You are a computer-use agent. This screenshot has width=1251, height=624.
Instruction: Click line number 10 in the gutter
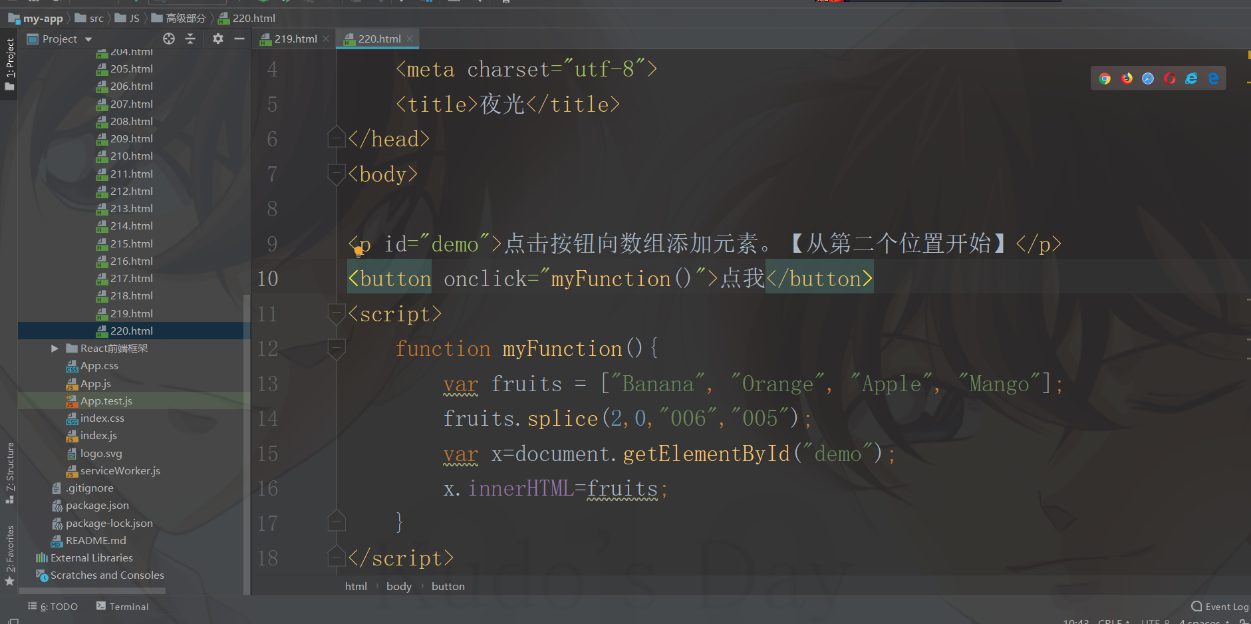click(267, 279)
